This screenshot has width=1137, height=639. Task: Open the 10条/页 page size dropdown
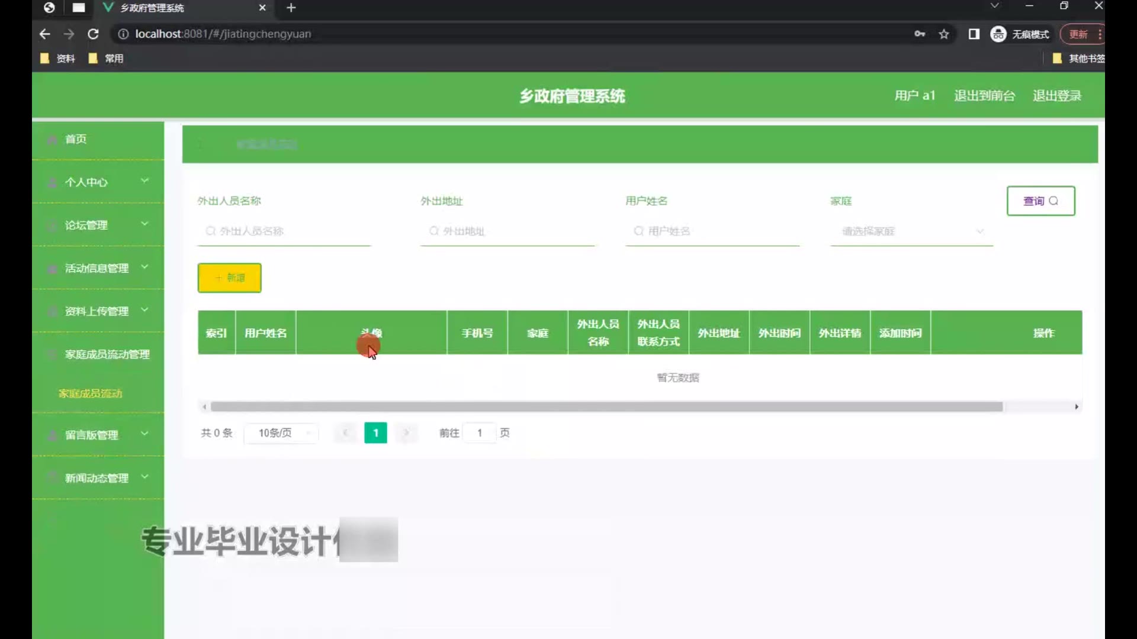pos(281,433)
